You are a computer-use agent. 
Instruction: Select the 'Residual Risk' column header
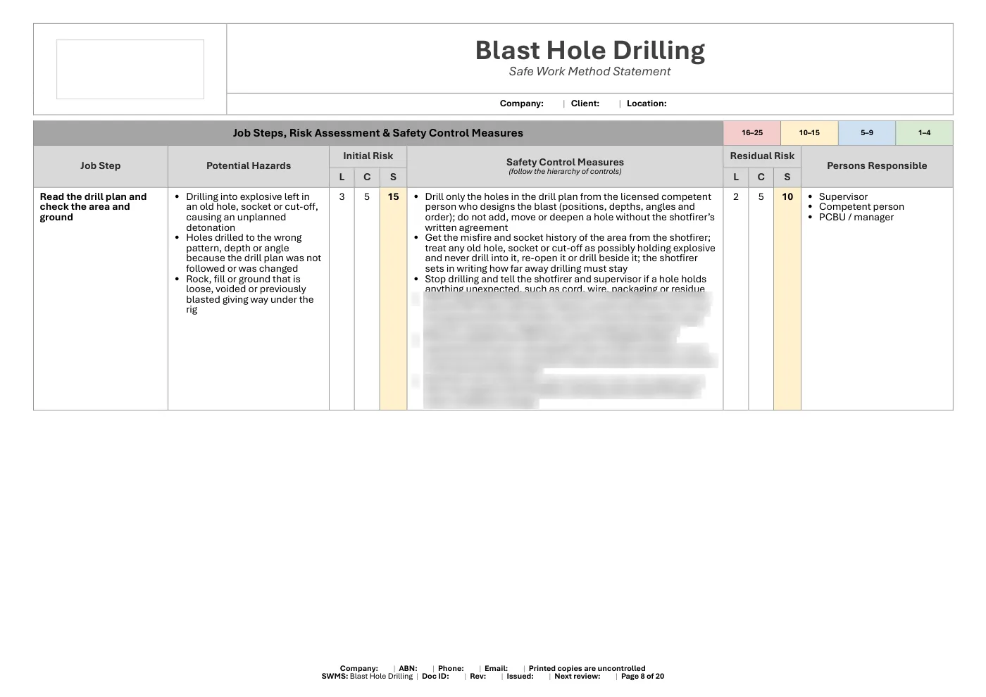point(762,156)
